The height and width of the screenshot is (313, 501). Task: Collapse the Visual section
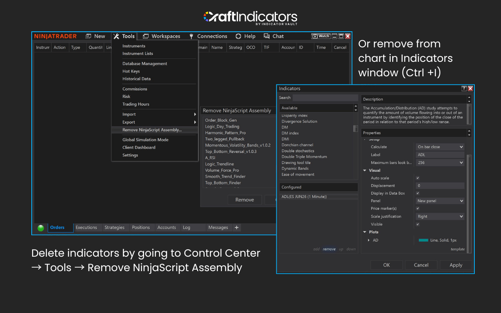[365, 171]
